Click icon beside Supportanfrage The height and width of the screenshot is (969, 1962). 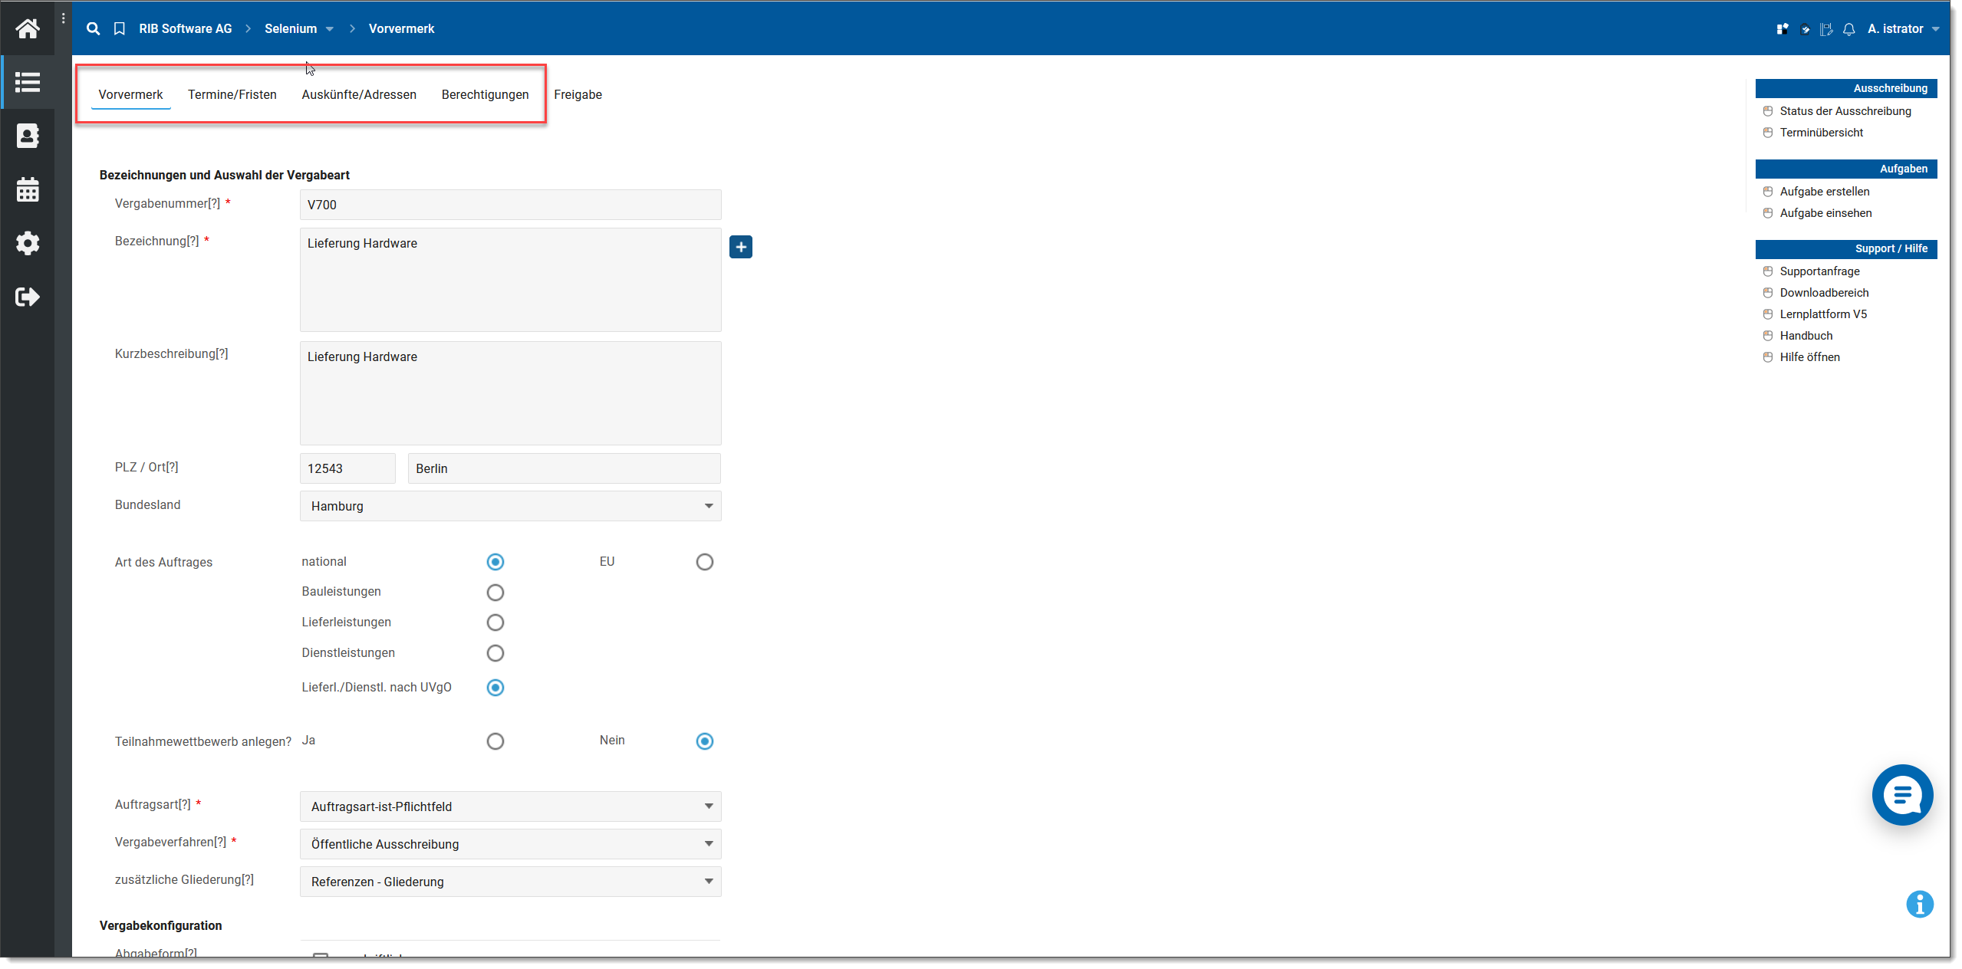(1768, 271)
